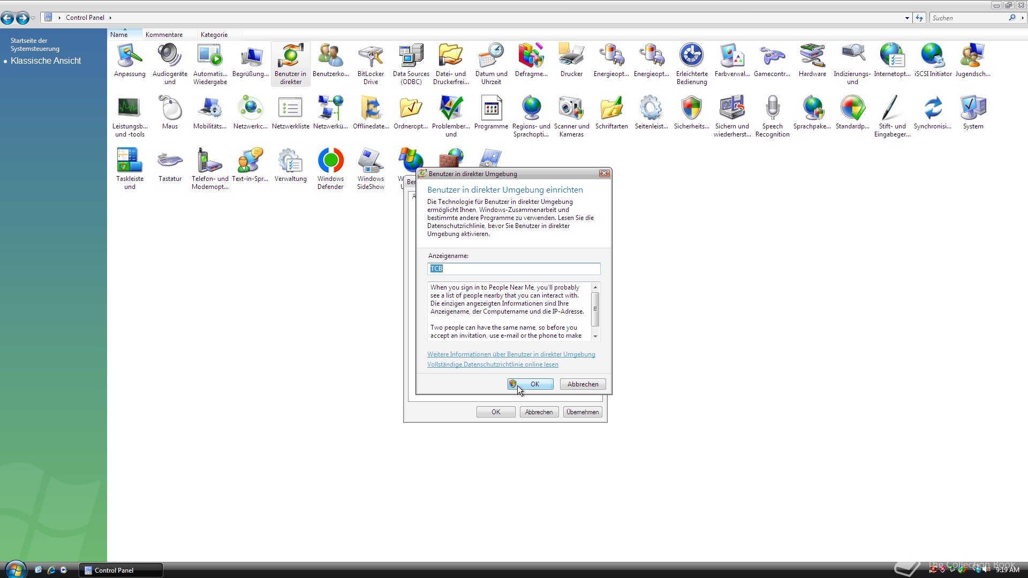
Task: Open Automatische Wiedergabe icon
Action: coord(210,64)
